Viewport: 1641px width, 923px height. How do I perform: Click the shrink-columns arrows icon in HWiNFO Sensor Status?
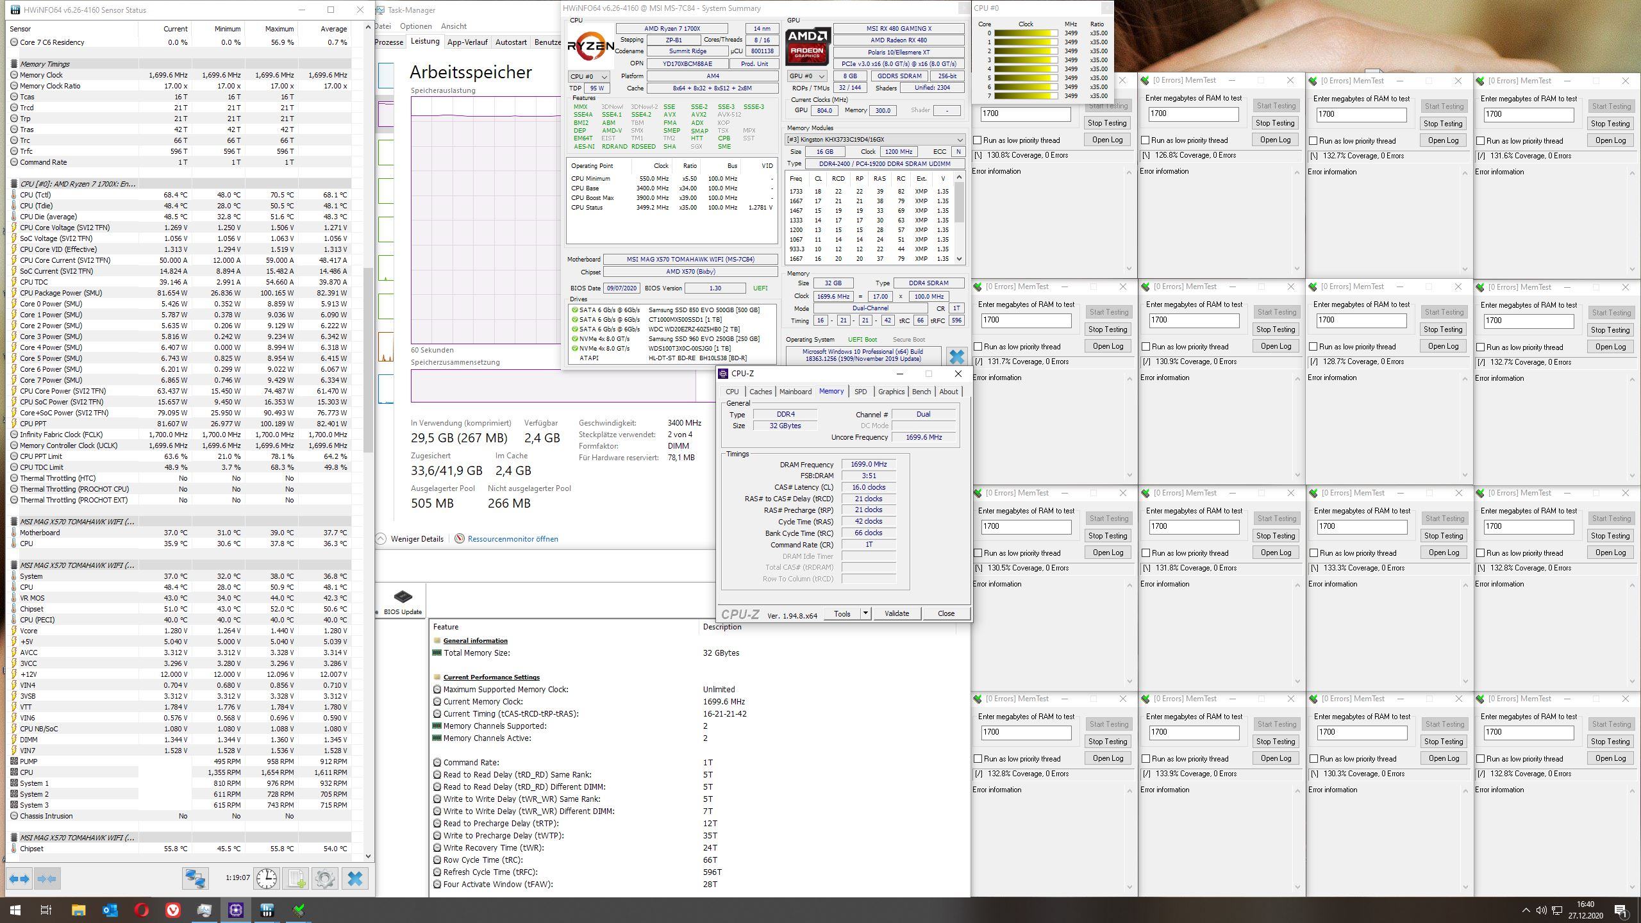(47, 879)
